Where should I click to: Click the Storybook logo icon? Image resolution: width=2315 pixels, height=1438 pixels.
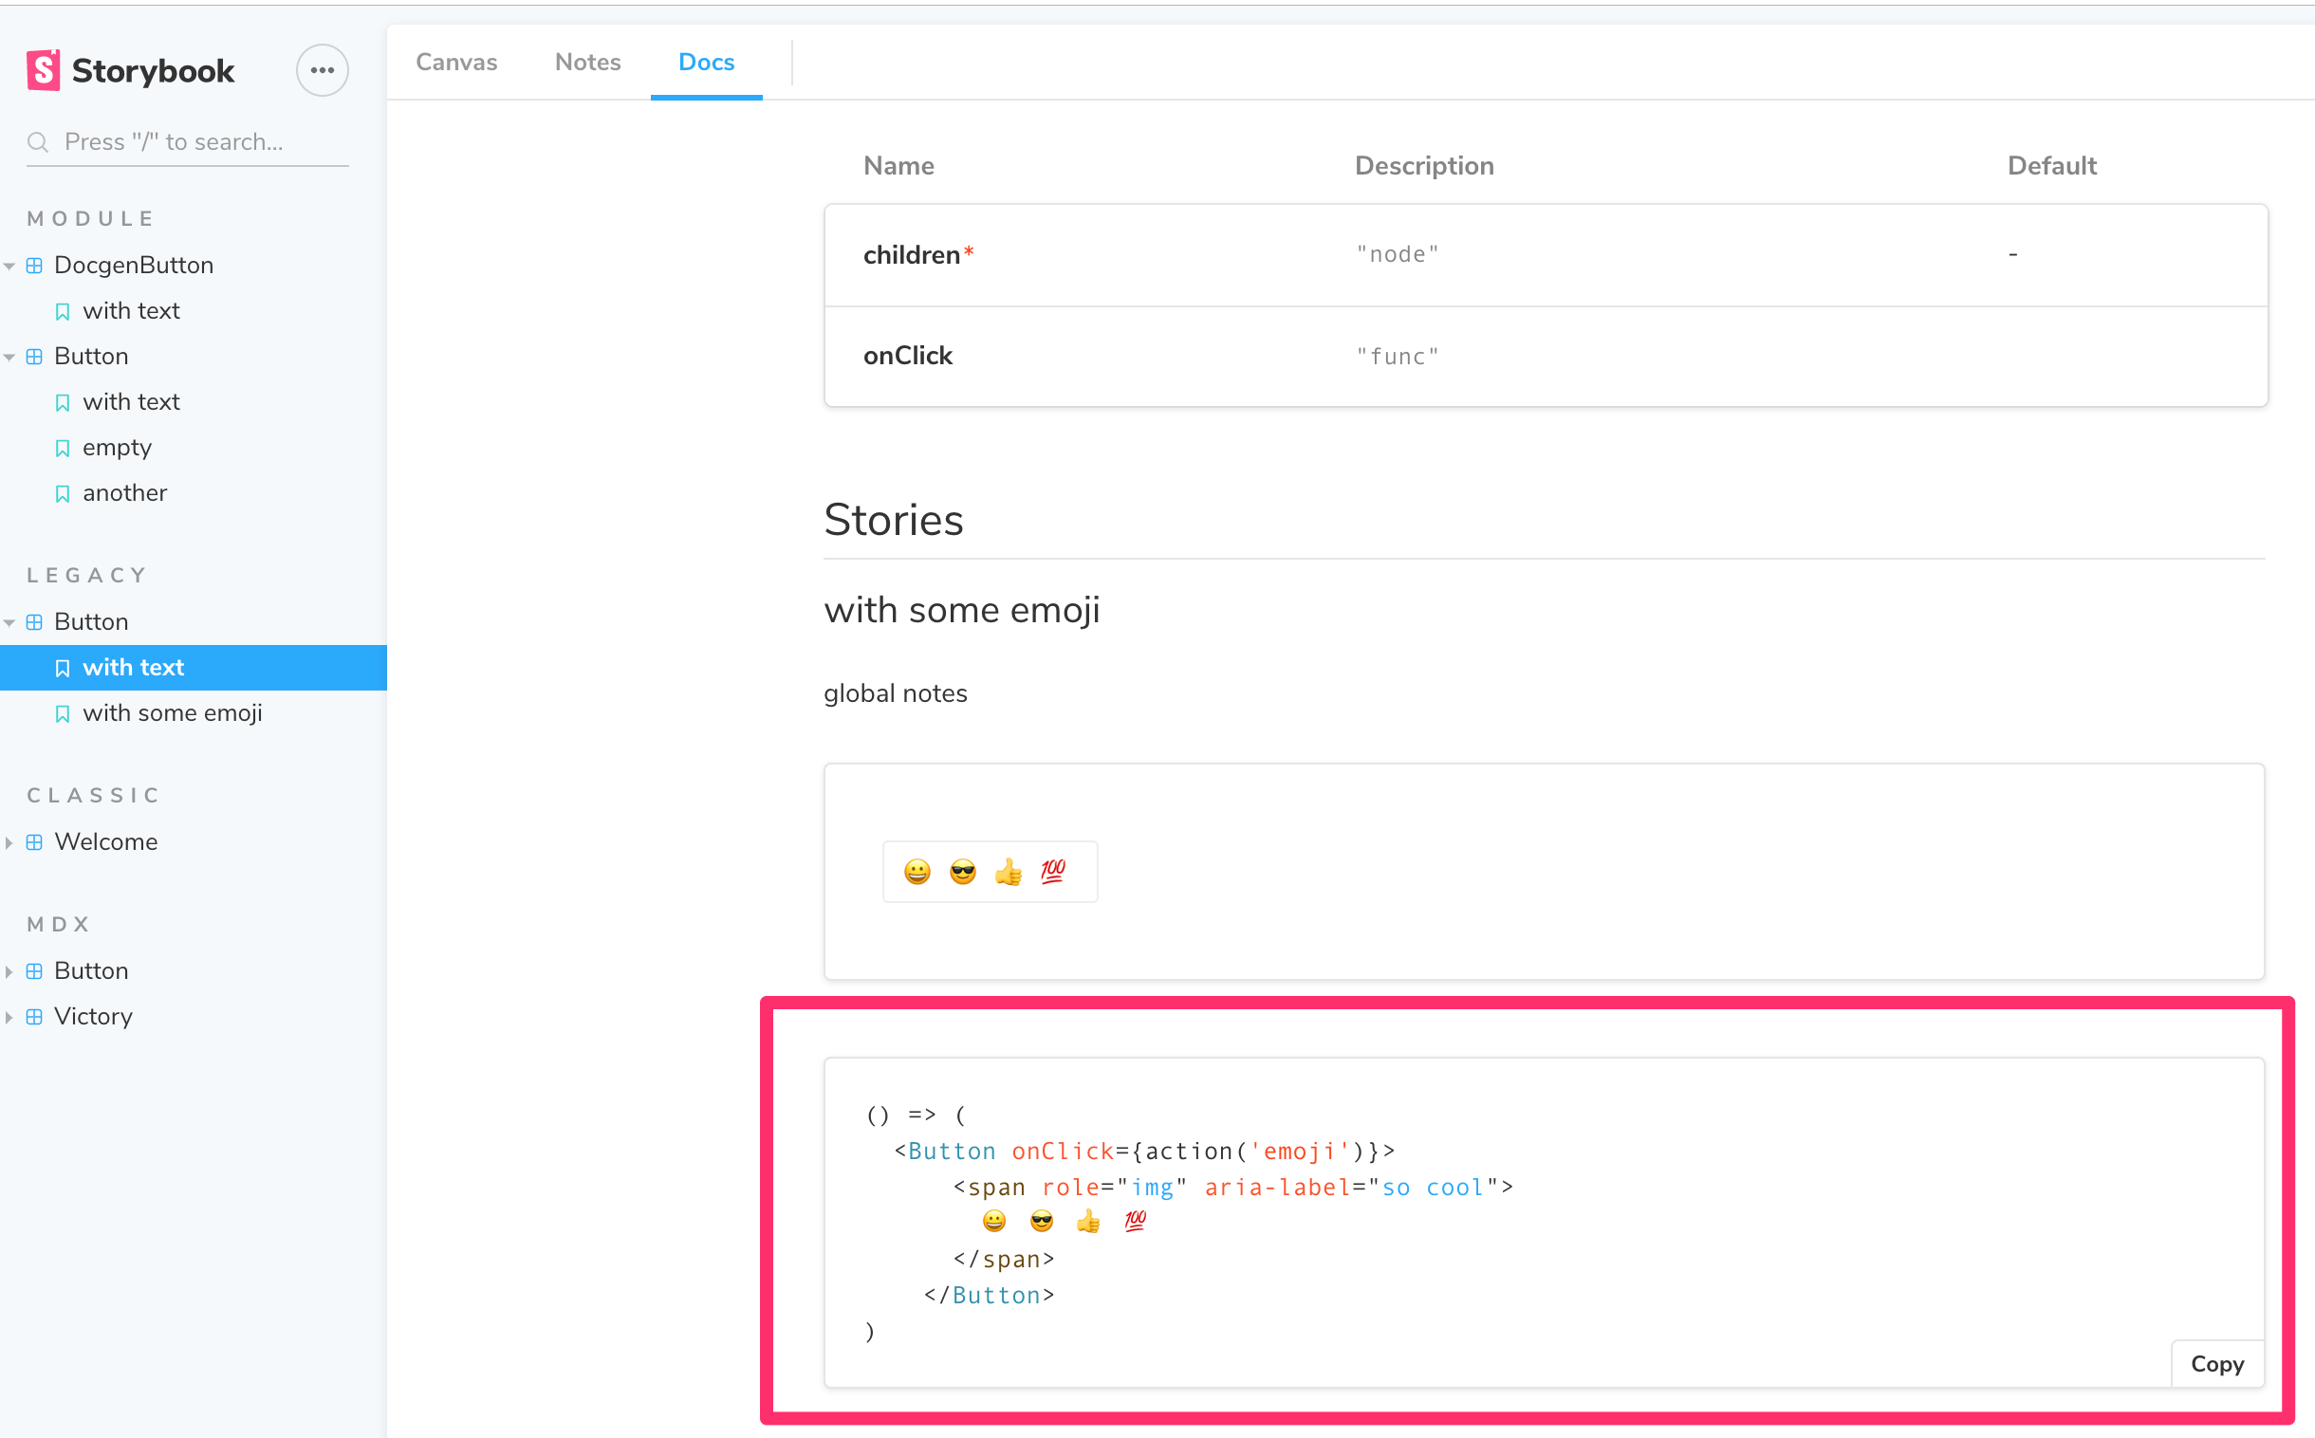[x=43, y=70]
